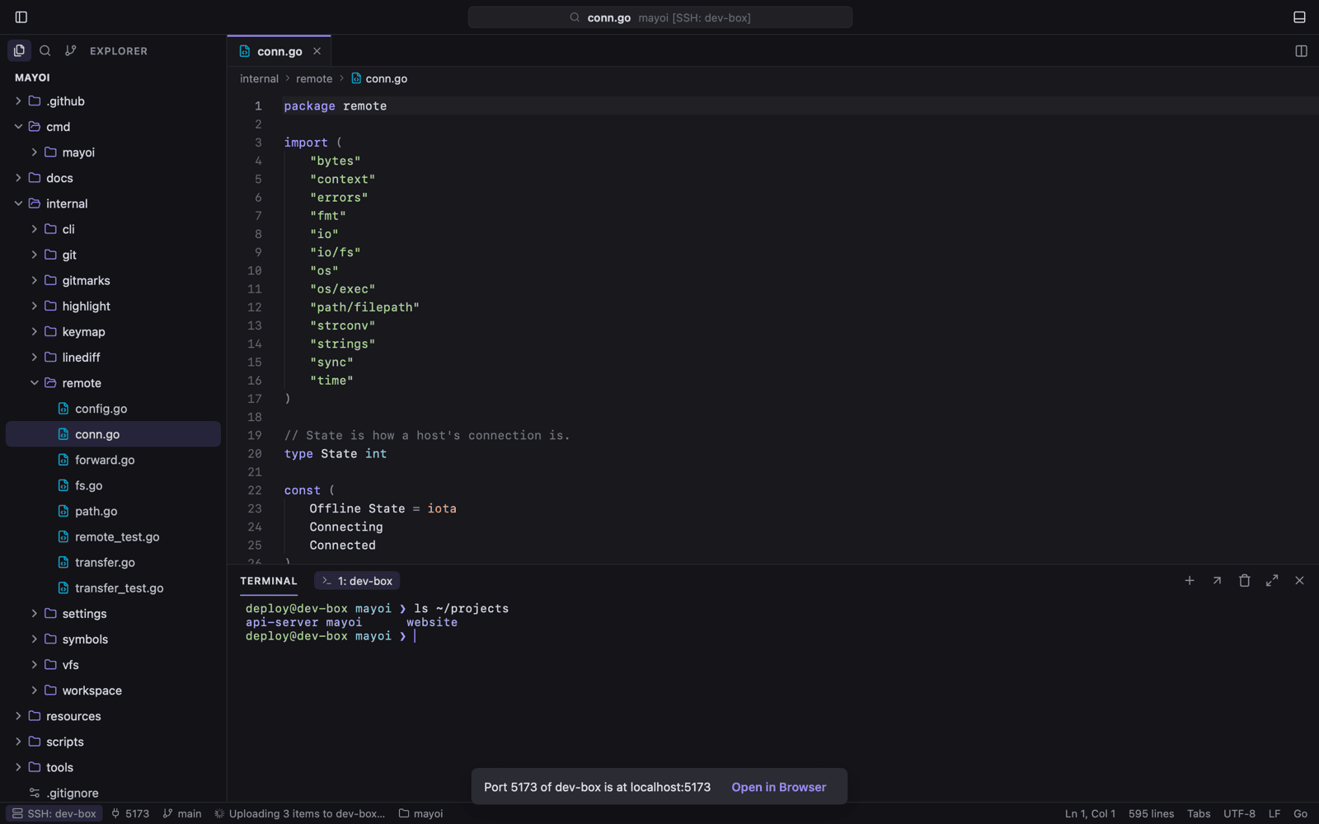Viewport: 1319px width, 824px height.
Task: Open forward.go in the file tree
Action: point(113,460)
